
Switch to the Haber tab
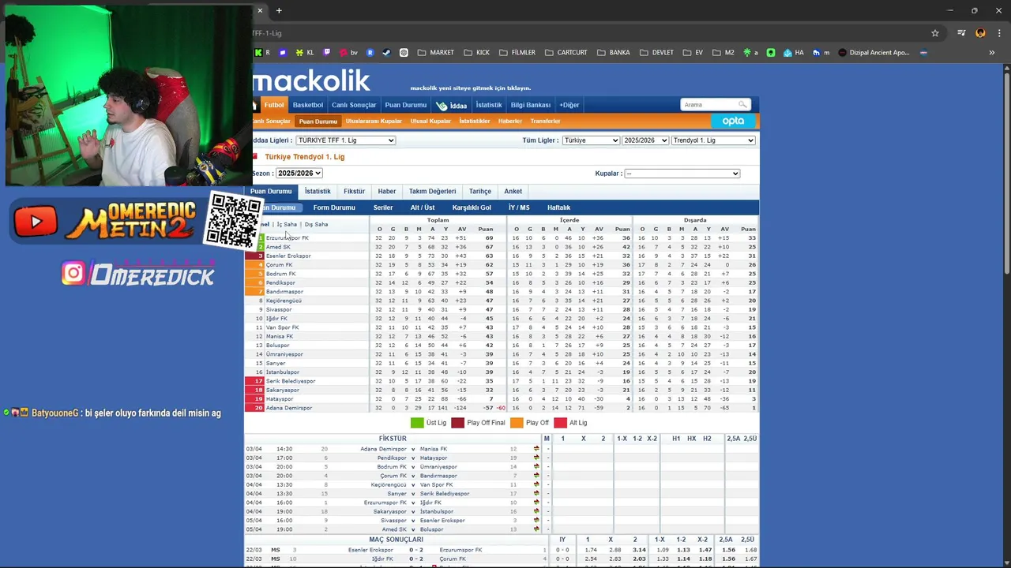point(386,191)
